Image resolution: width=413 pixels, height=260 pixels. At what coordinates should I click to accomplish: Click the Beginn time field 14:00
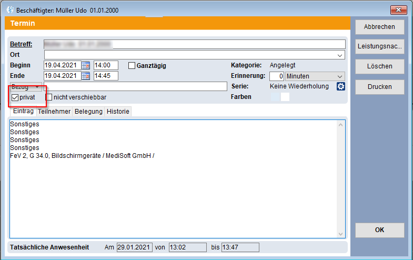(106, 65)
